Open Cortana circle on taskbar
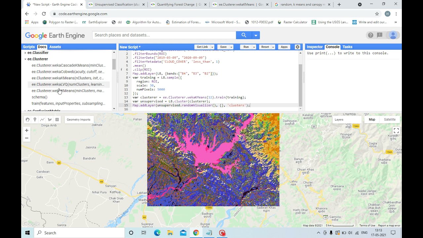The width and height of the screenshot is (423, 238). (x=131, y=233)
